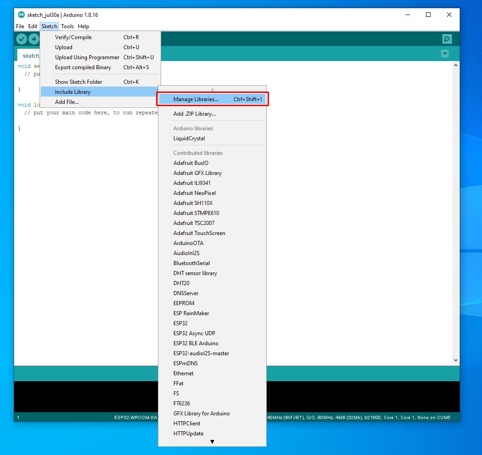Open the sketch tab dropdown arrow
The image size is (482, 455).
[x=445, y=54]
